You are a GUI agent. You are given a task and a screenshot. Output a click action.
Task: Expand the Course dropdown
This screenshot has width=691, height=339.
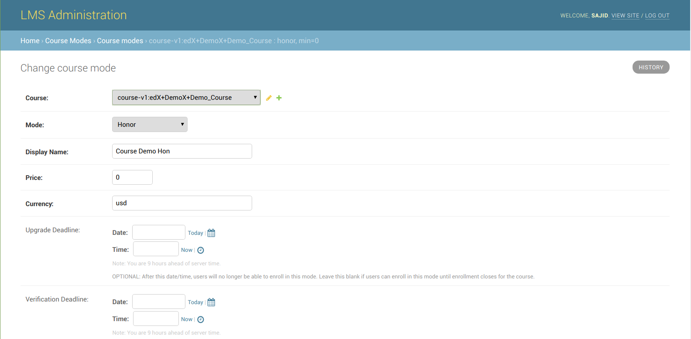coord(186,98)
